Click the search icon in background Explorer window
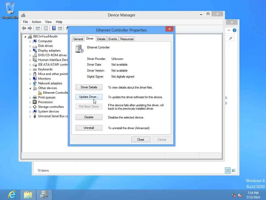The image size is (266, 200). pos(231,39)
